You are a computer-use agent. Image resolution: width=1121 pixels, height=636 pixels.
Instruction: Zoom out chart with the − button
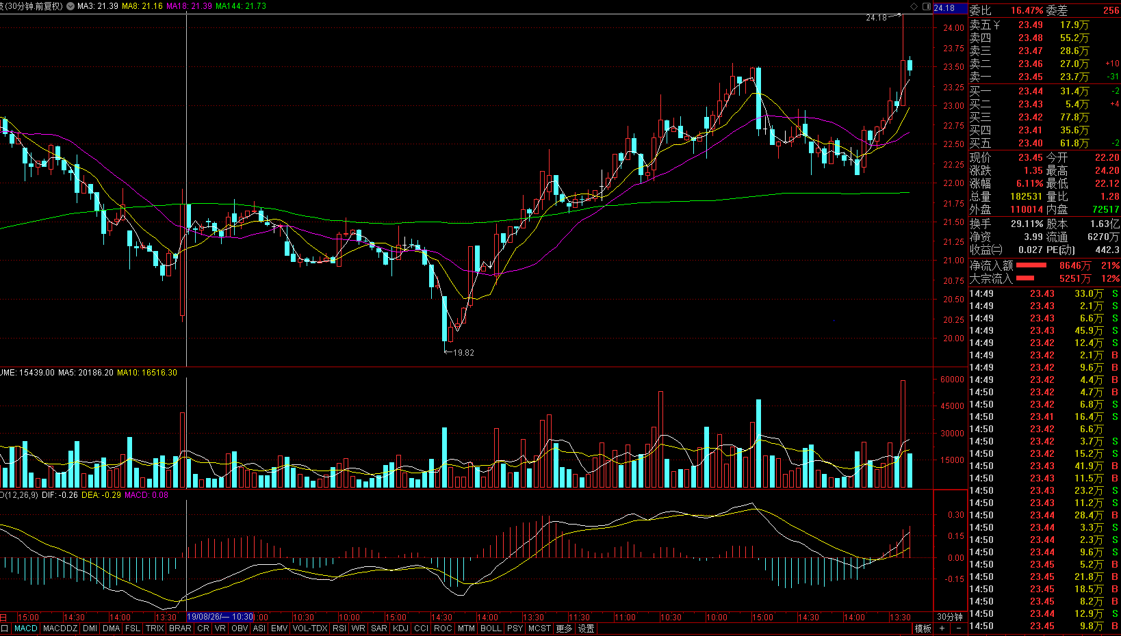pyautogui.click(x=958, y=628)
